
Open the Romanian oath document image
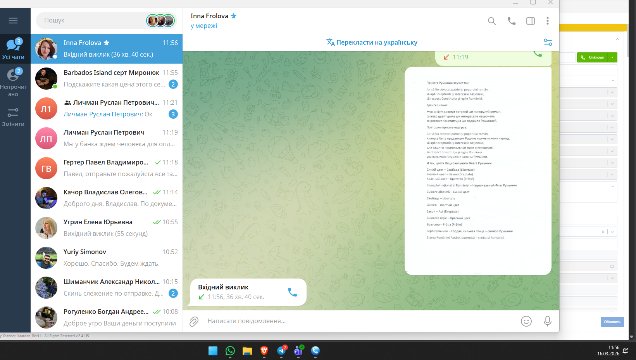(478, 171)
